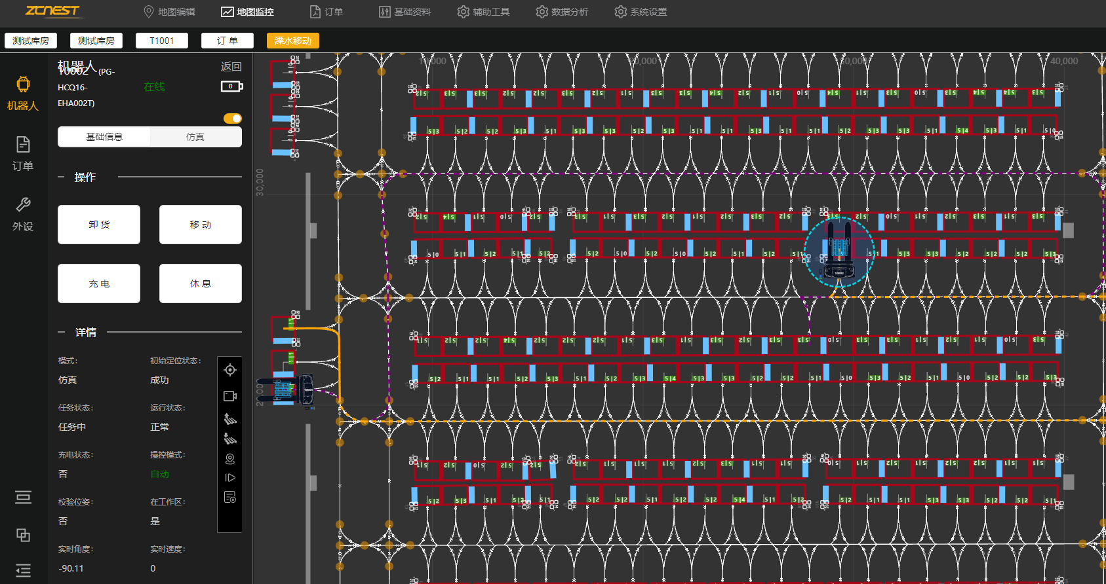Select the forklift robot in blue circle
The width and height of the screenshot is (1106, 584).
(839, 253)
